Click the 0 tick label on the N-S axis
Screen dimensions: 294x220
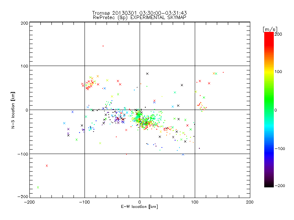click(x=26, y=110)
